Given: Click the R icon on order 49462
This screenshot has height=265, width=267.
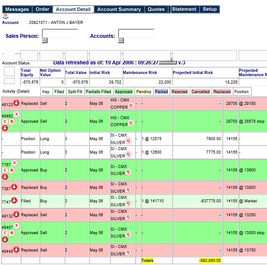Looking at the screenshot, I should pyautogui.click(x=12, y=121).
